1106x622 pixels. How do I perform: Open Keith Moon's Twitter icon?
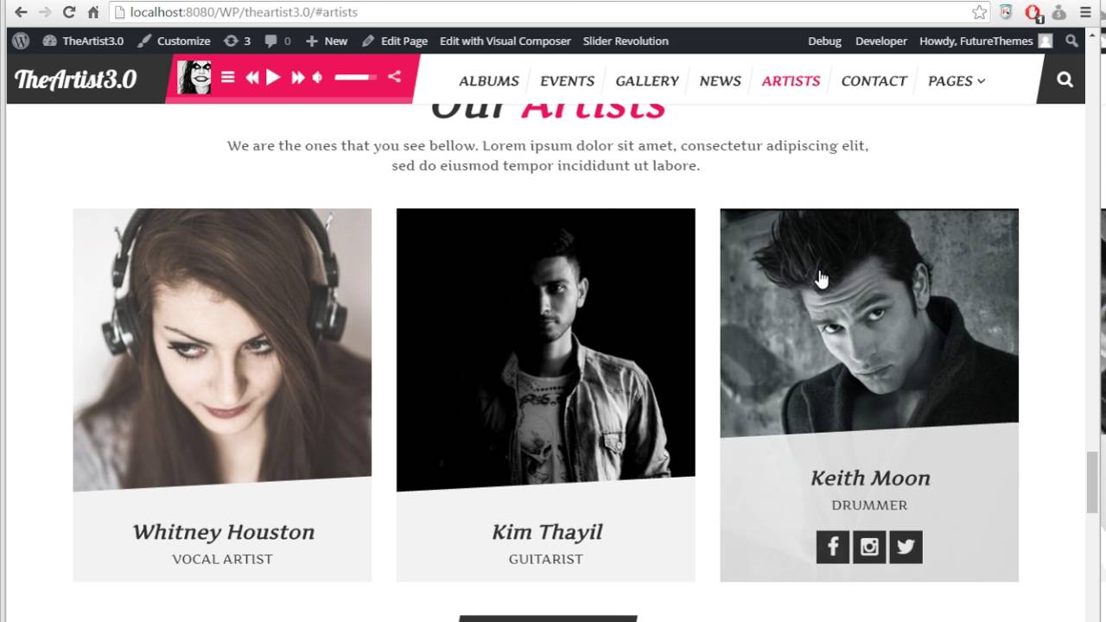click(906, 547)
